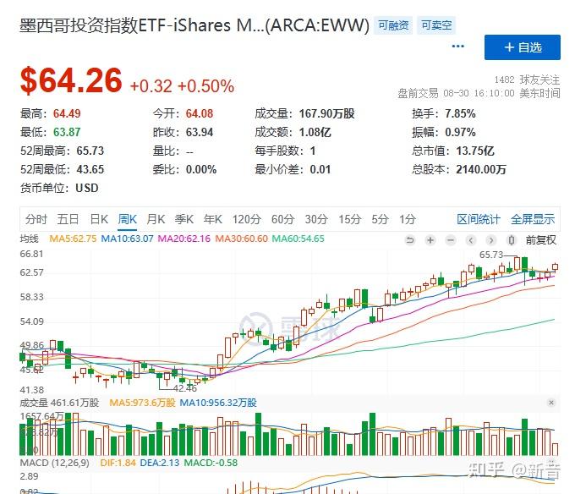This screenshot has height=494, width=575.
Task: Click the 42.46 low marker on chart
Action: (x=185, y=388)
